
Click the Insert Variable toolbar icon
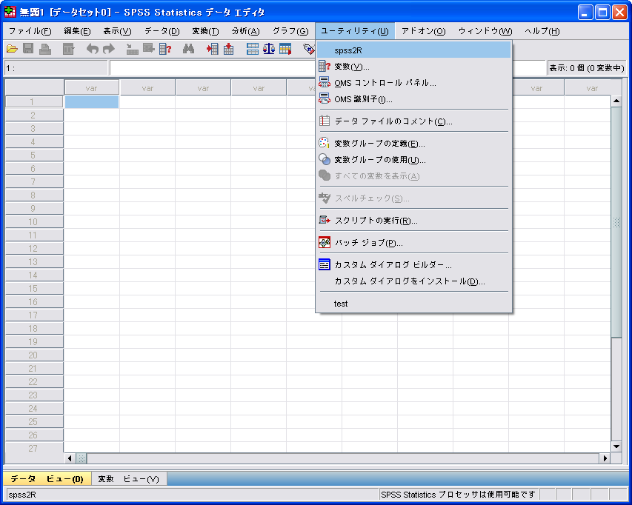(x=228, y=49)
